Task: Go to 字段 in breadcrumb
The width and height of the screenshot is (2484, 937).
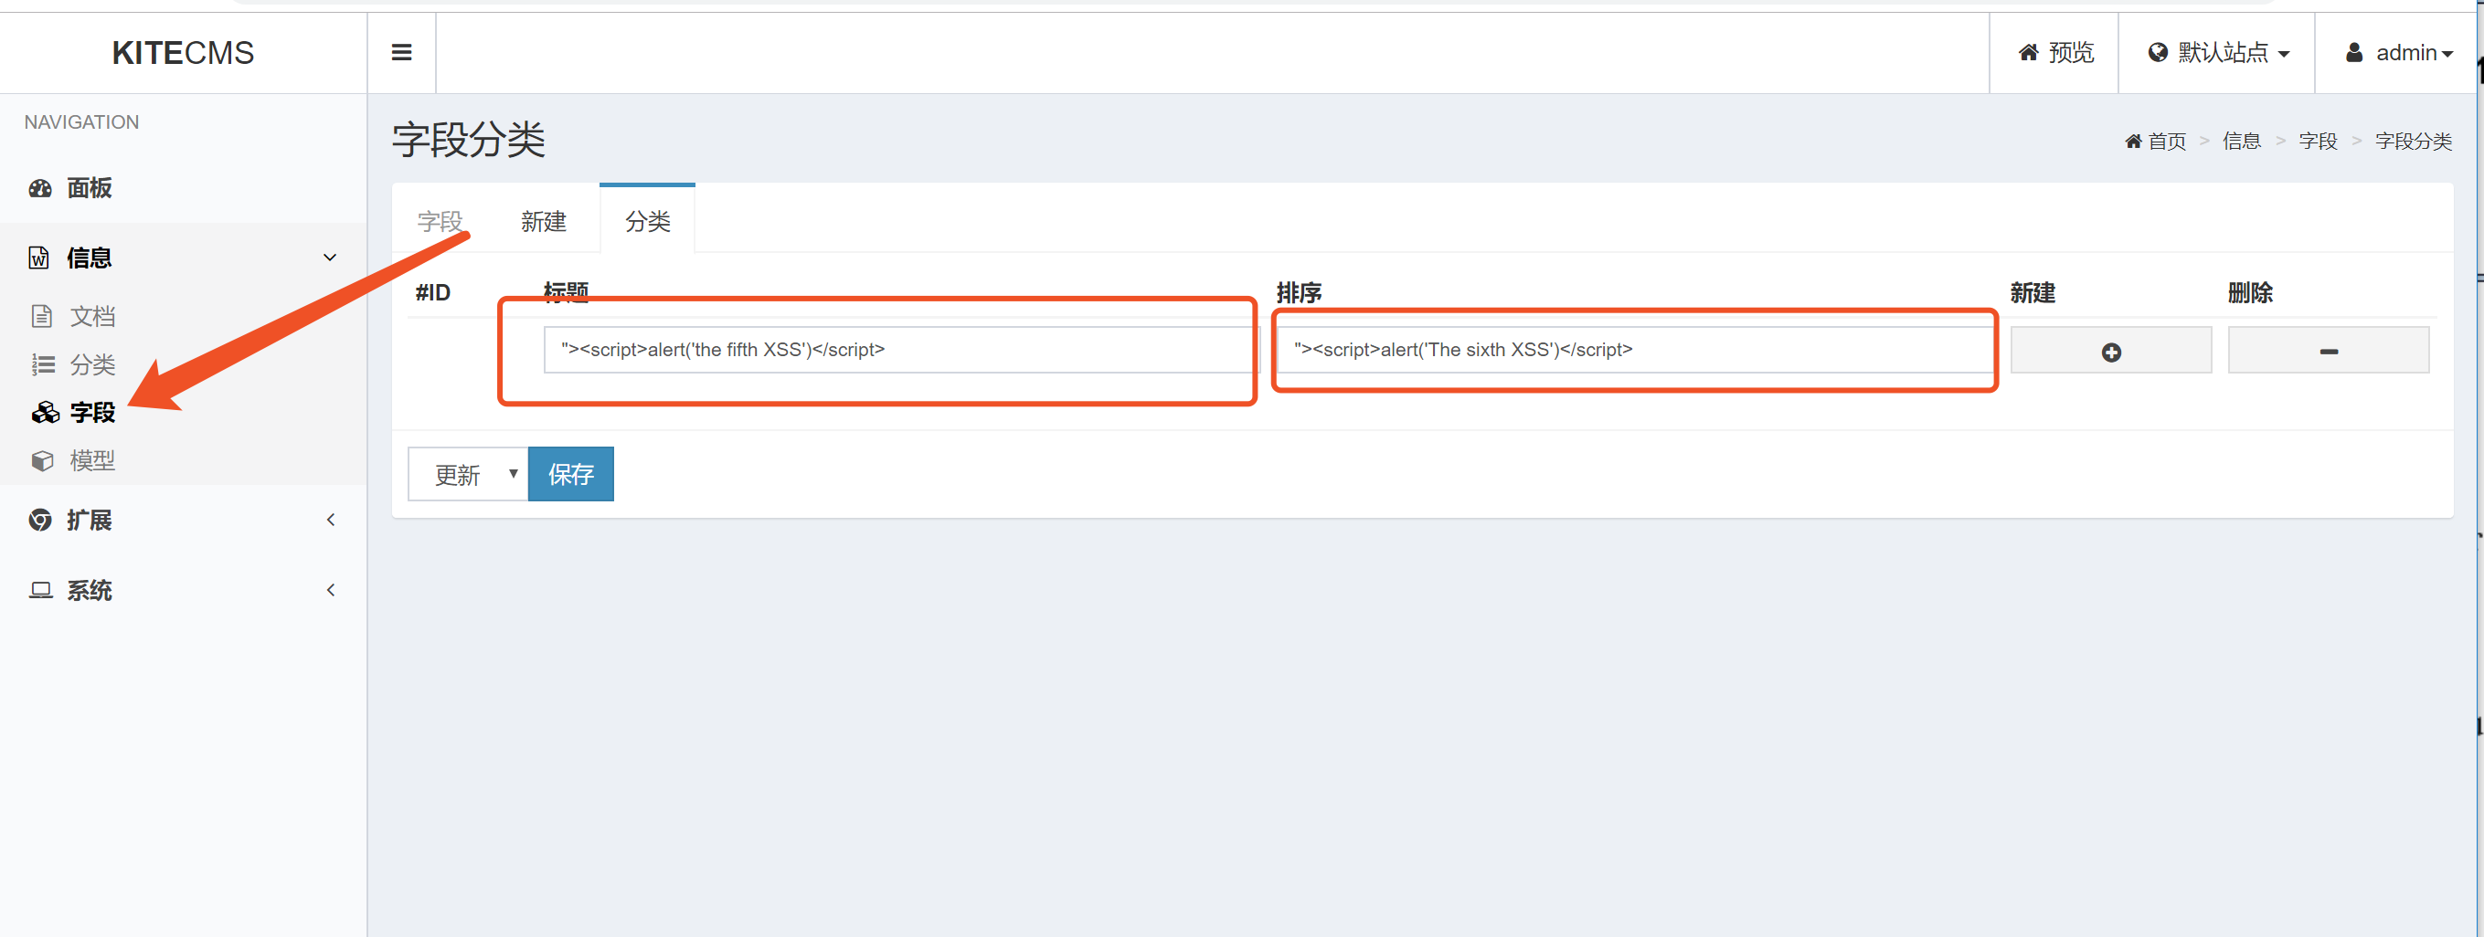Action: 2317,141
